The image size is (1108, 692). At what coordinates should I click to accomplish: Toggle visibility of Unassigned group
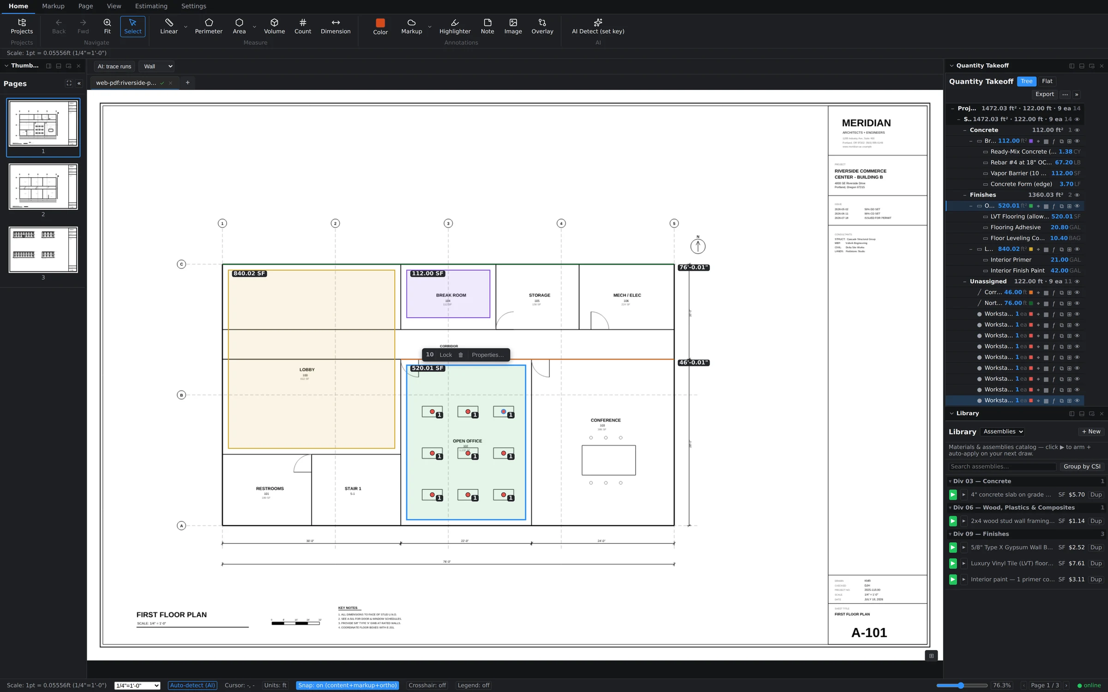coord(1077,281)
